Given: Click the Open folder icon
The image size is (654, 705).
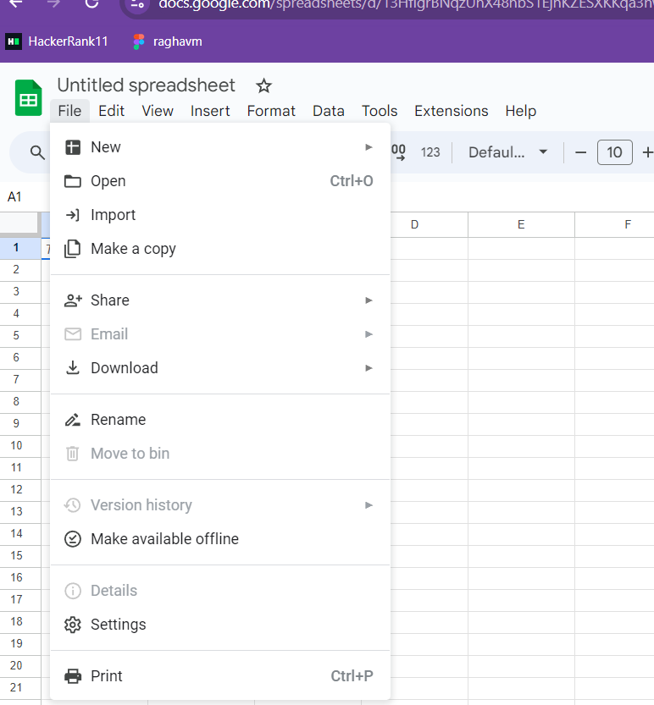Looking at the screenshot, I should [x=73, y=181].
